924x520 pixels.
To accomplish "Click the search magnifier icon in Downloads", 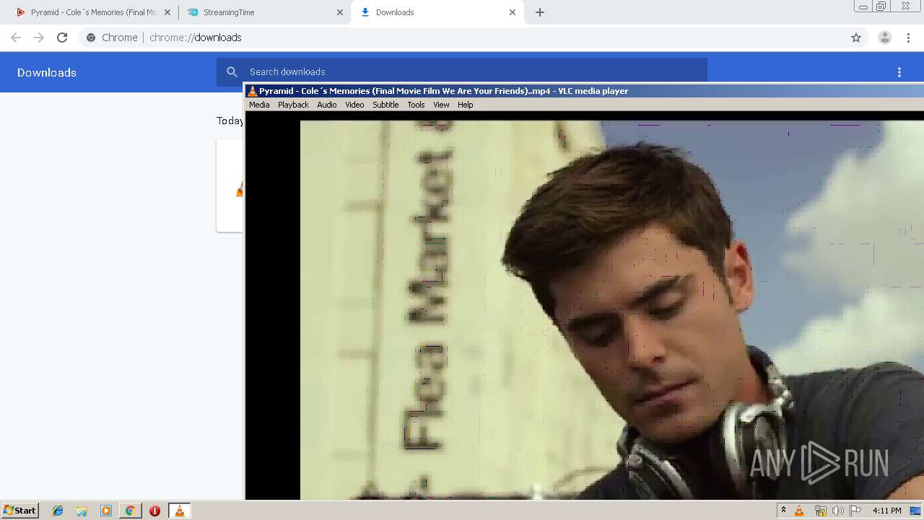I will pos(232,71).
